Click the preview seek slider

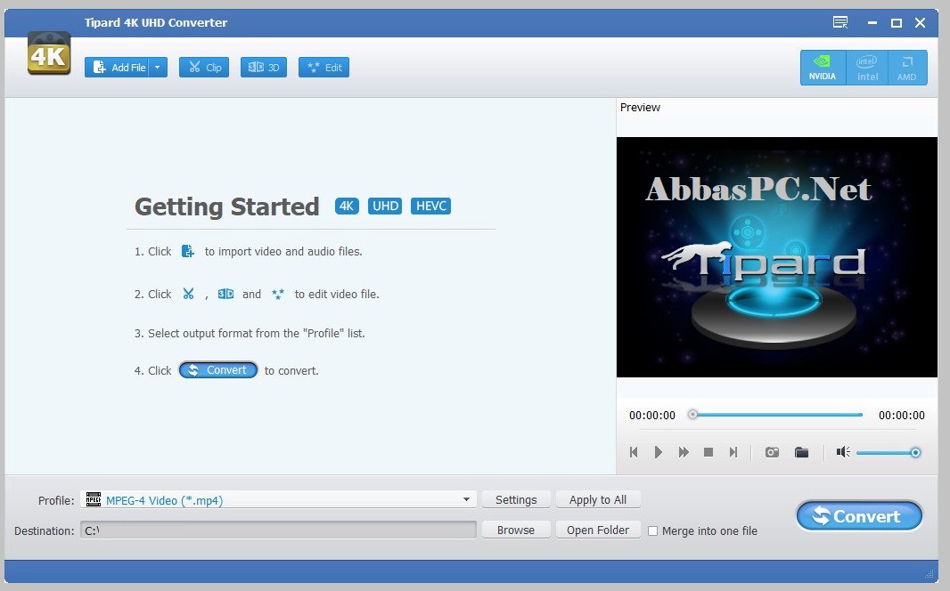click(775, 415)
